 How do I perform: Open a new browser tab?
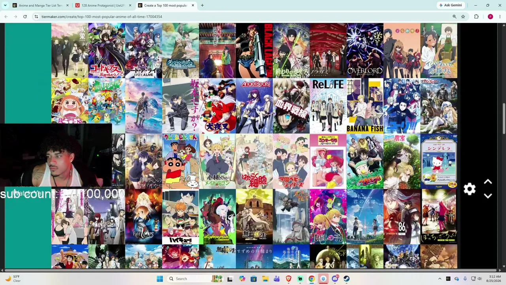(202, 6)
